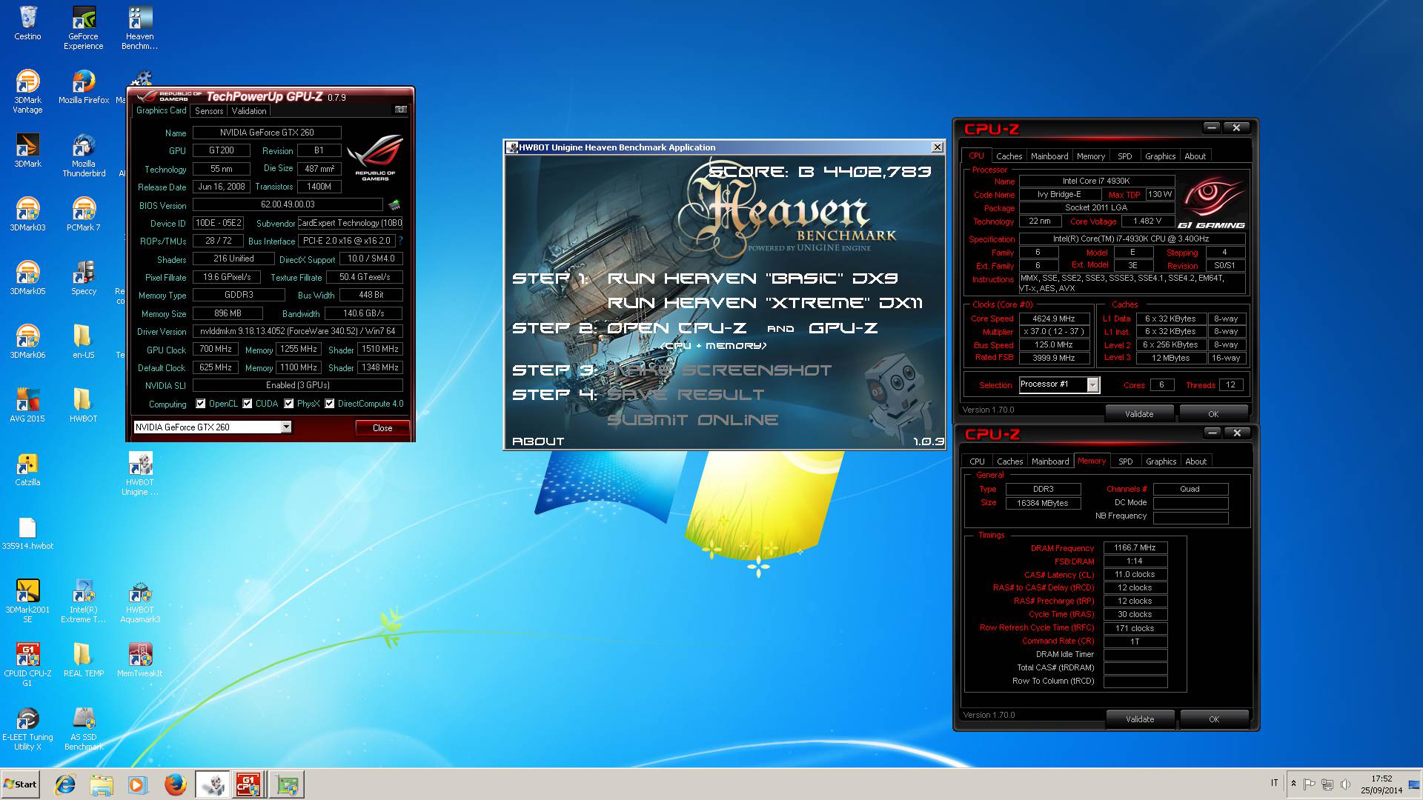Screen dimensions: 1423x800
Task: Open the Heaven Benchmark desktop shortcut
Action: 140,27
